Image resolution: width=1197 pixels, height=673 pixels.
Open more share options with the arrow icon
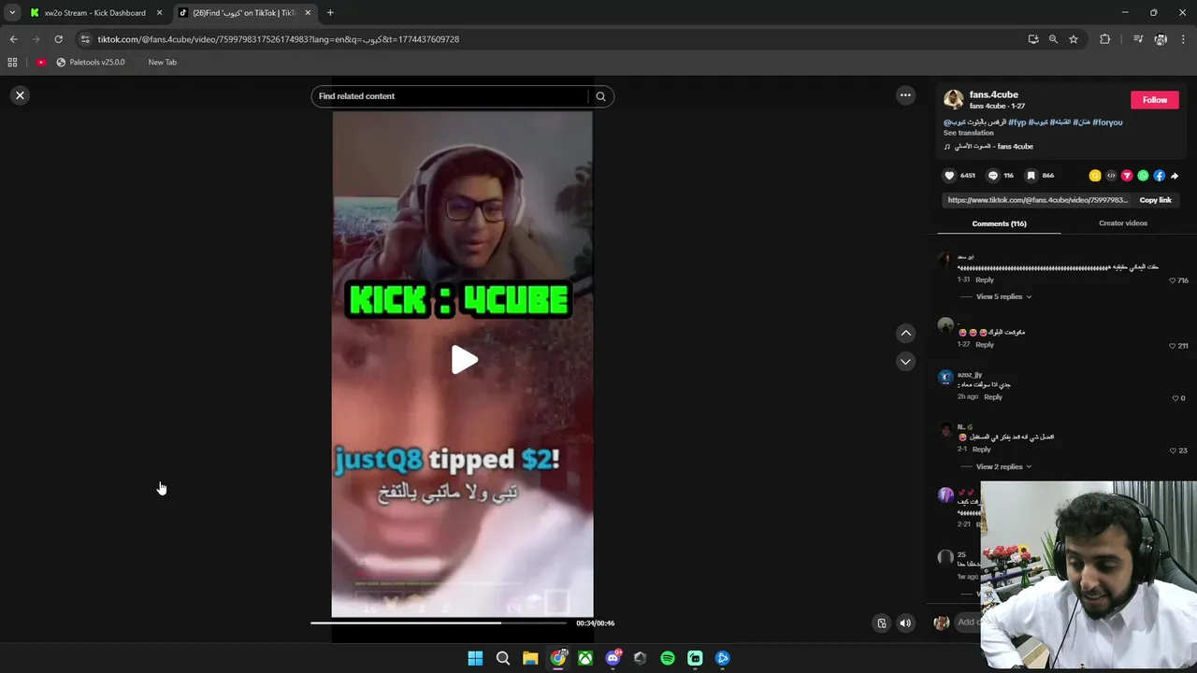(x=1175, y=176)
